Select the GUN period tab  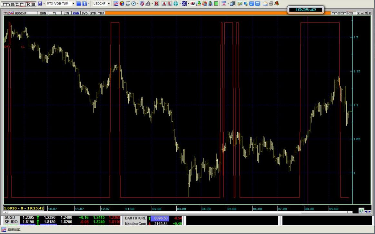tap(43, 13)
